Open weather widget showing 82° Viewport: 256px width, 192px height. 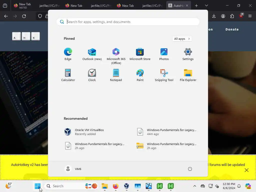click(x=8, y=186)
